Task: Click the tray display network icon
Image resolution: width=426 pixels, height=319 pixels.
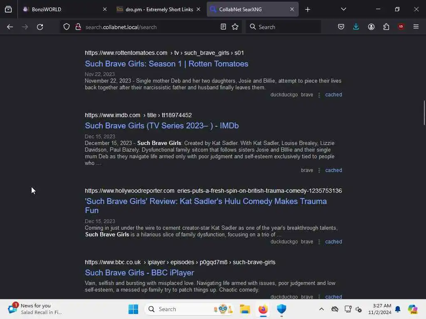Action: [347, 309]
